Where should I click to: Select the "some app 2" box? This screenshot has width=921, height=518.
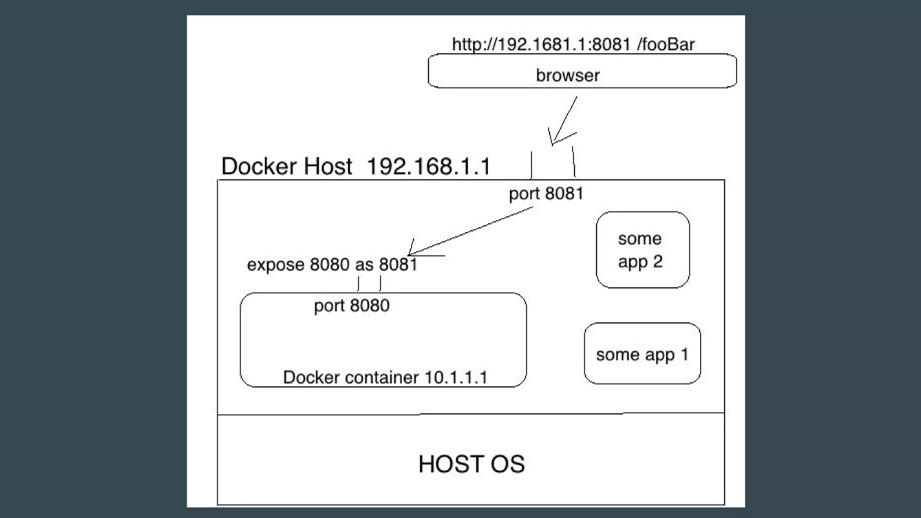pos(642,250)
